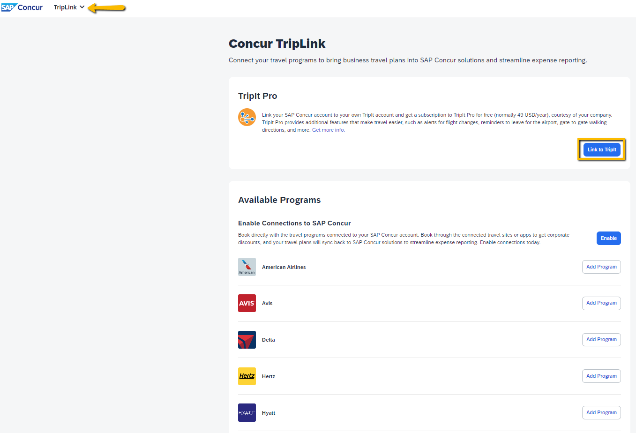Click the yellow Hertz logo icon

247,376
